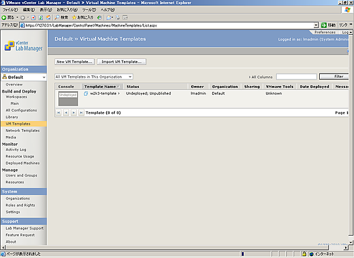The image size is (354, 258).
Task: Go to the first page of templates
Action: 58,112
